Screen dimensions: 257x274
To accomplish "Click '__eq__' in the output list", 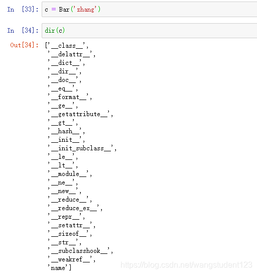I will [61, 88].
